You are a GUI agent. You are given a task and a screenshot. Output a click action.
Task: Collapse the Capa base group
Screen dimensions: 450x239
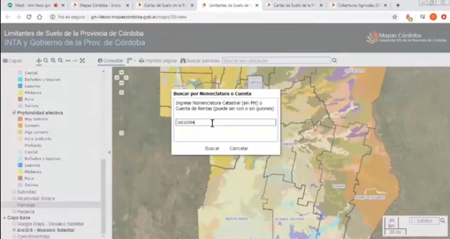5,218
